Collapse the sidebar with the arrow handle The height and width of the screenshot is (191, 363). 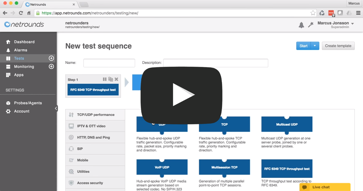tap(56, 108)
